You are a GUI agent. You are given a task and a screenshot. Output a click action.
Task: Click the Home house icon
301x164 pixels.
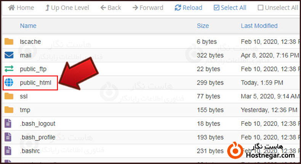pyautogui.click(x=11, y=8)
